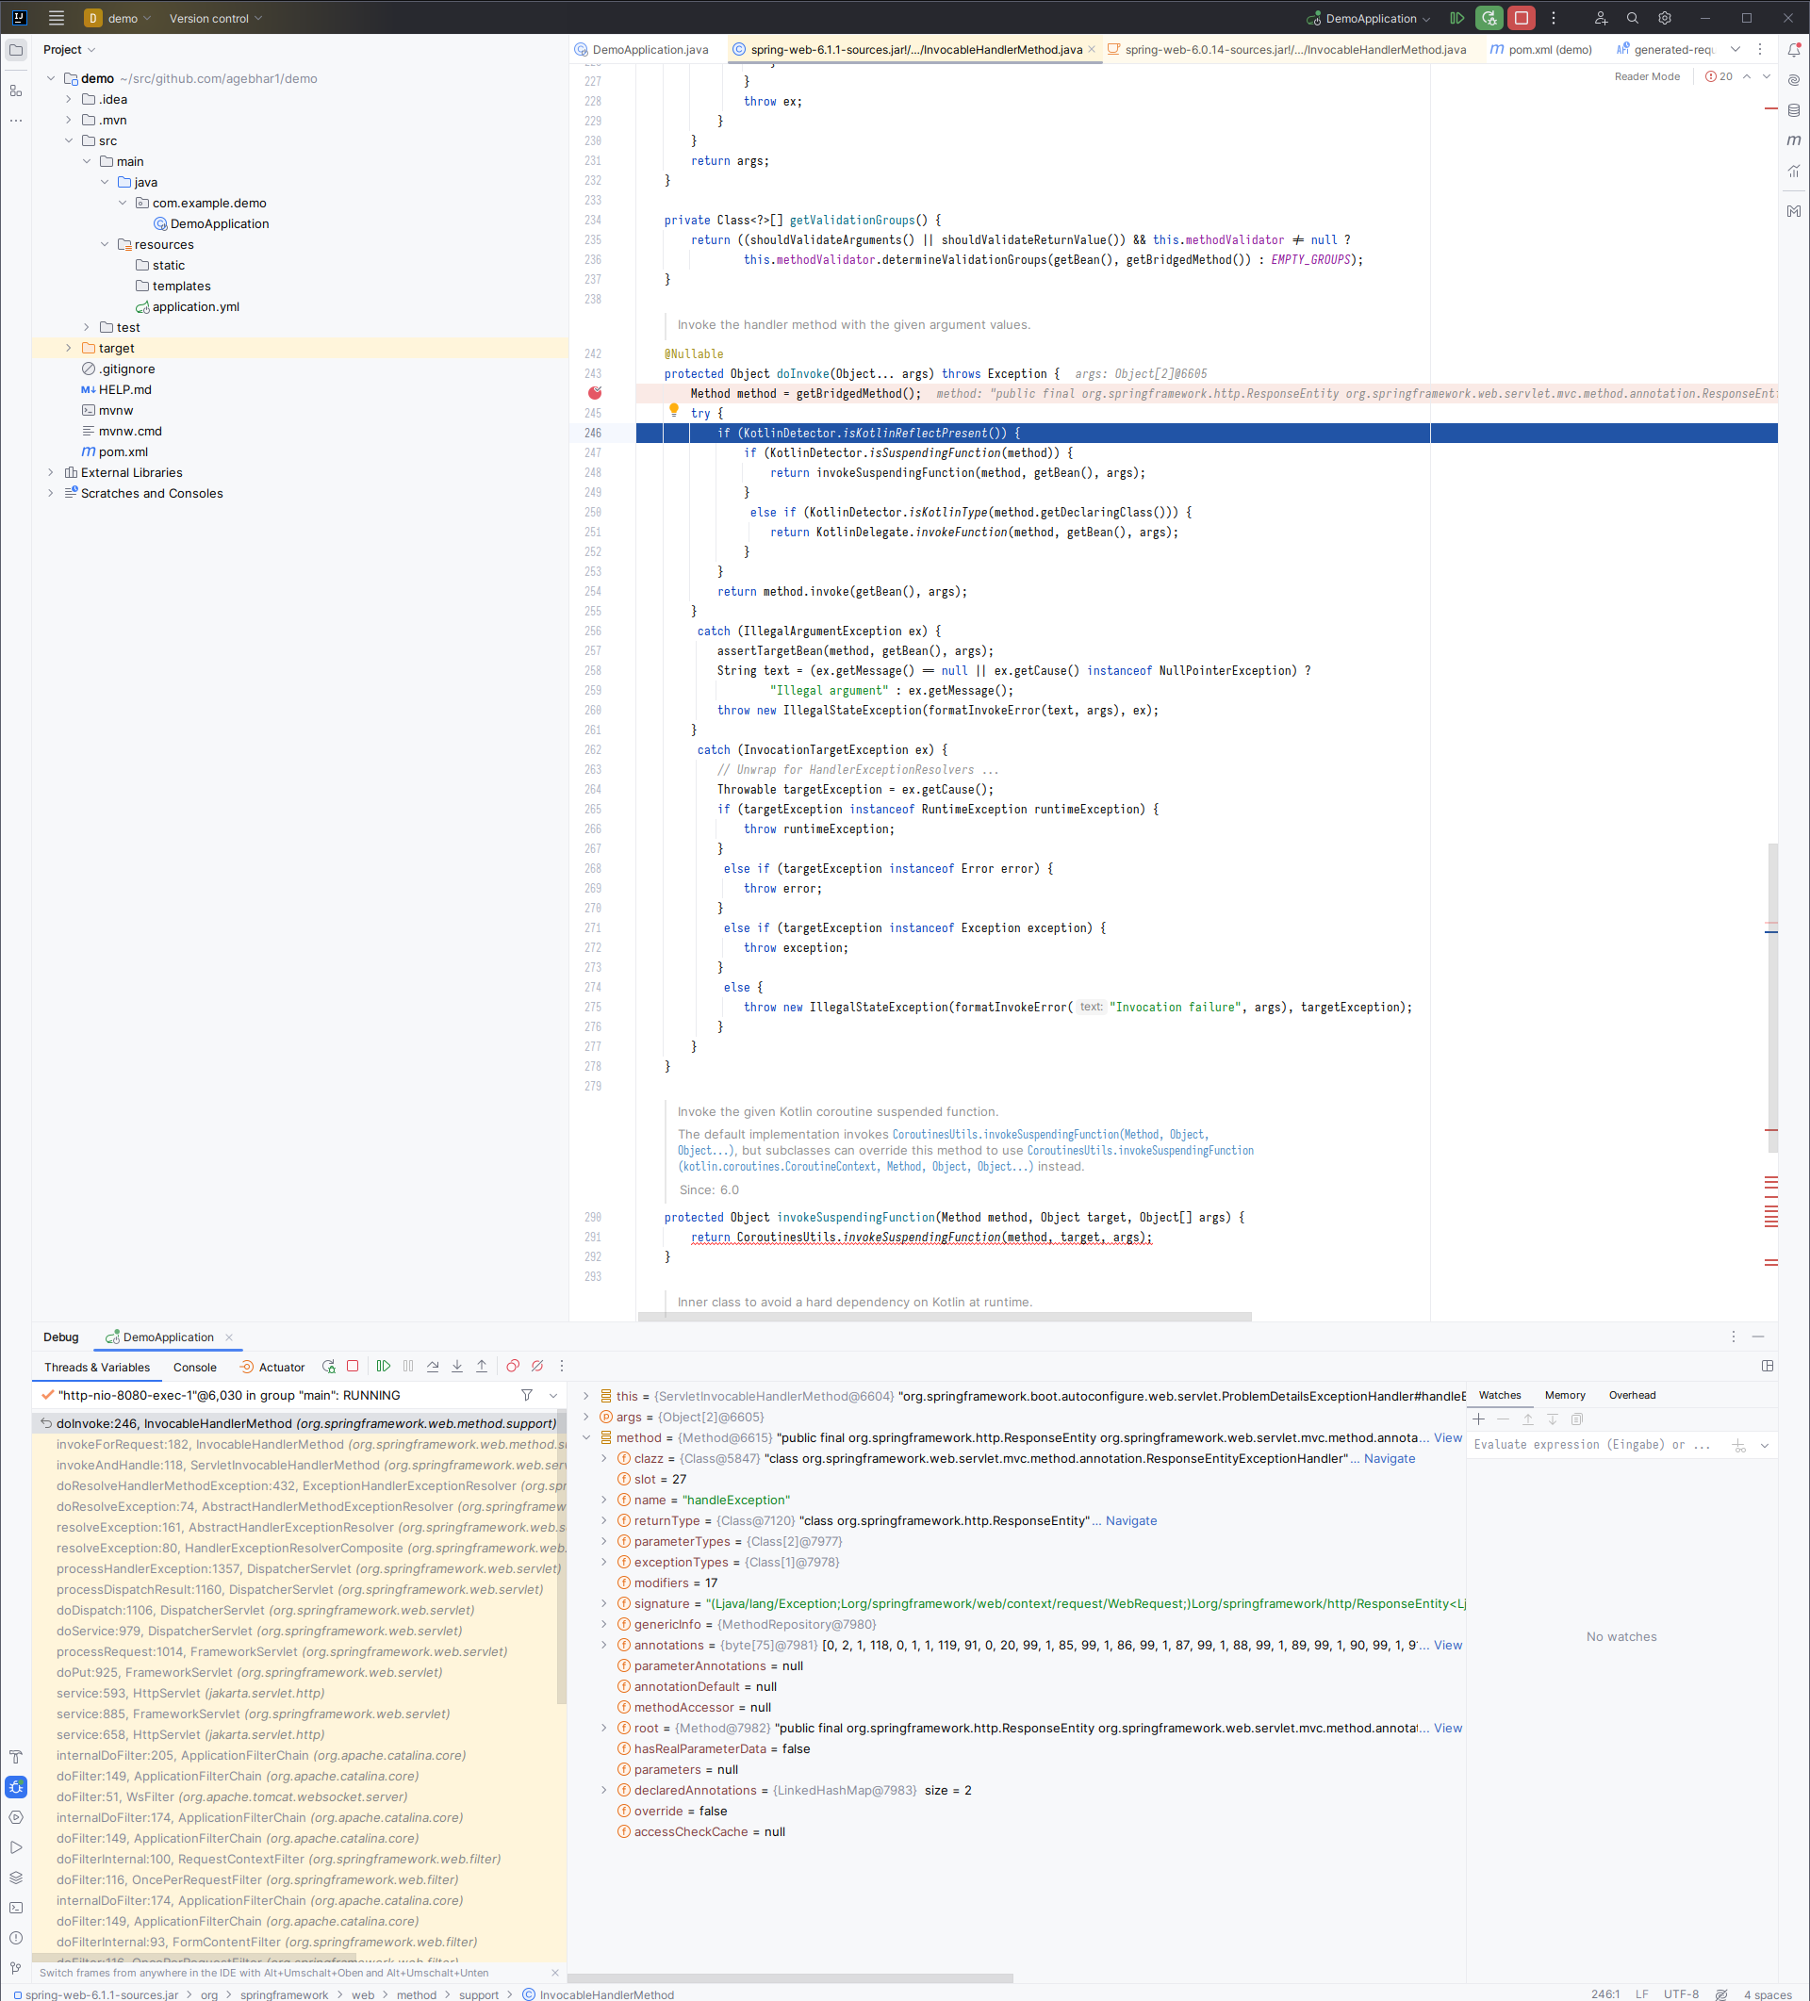Click Step Into in debug toolbar
Viewport: 1810px width, 2001px height.
click(458, 1366)
